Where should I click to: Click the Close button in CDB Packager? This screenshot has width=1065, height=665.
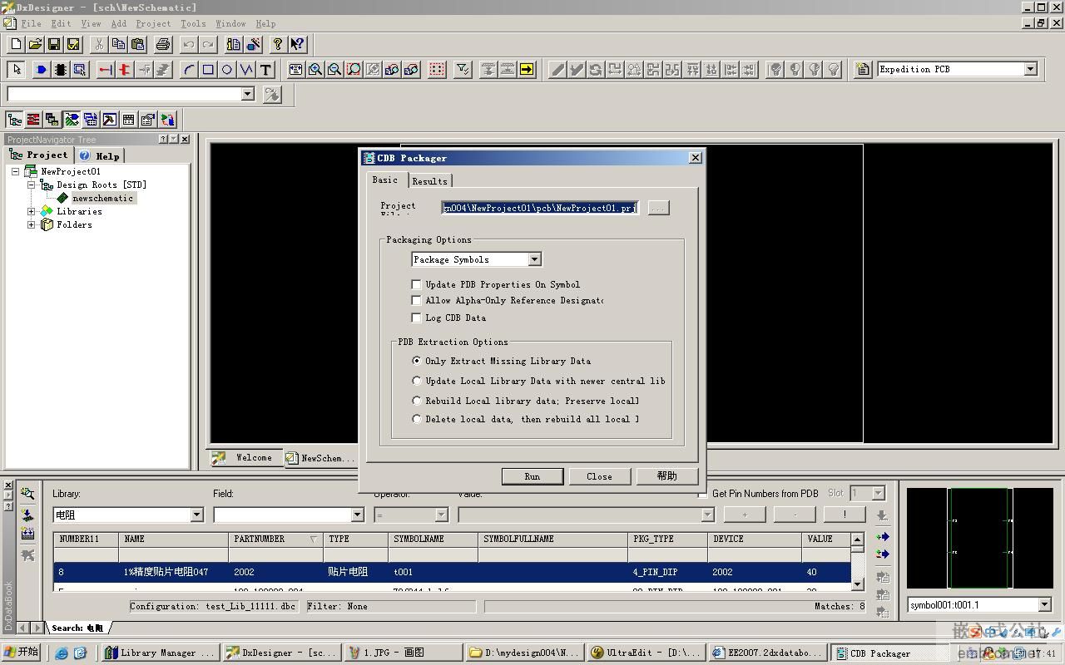pos(599,476)
